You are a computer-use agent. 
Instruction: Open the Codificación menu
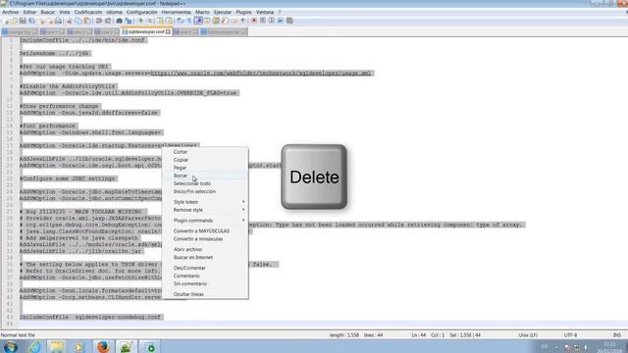pyautogui.click(x=88, y=12)
